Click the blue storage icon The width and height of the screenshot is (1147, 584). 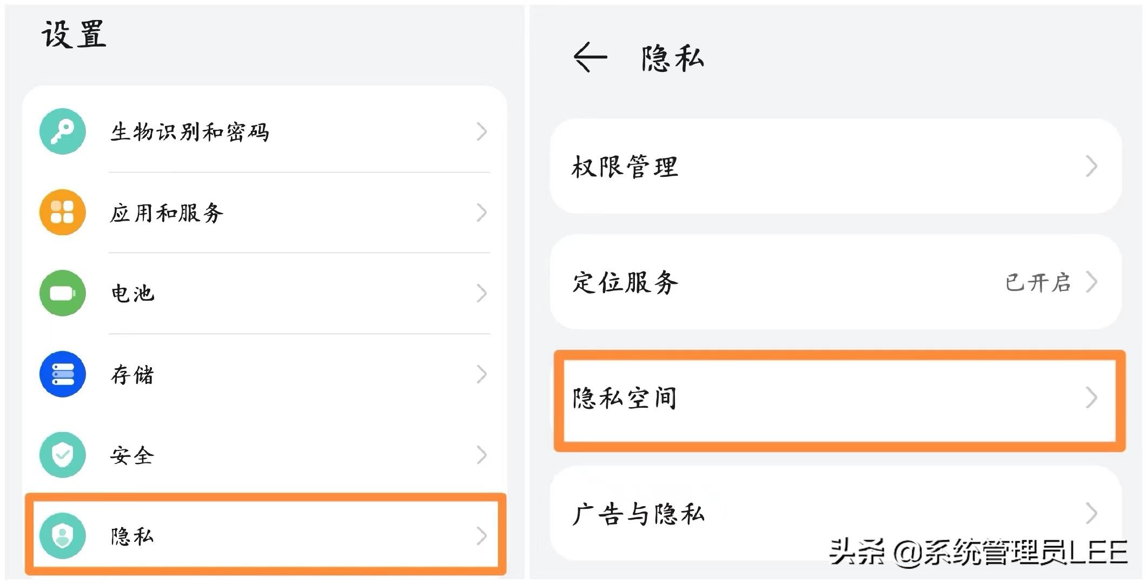62,374
